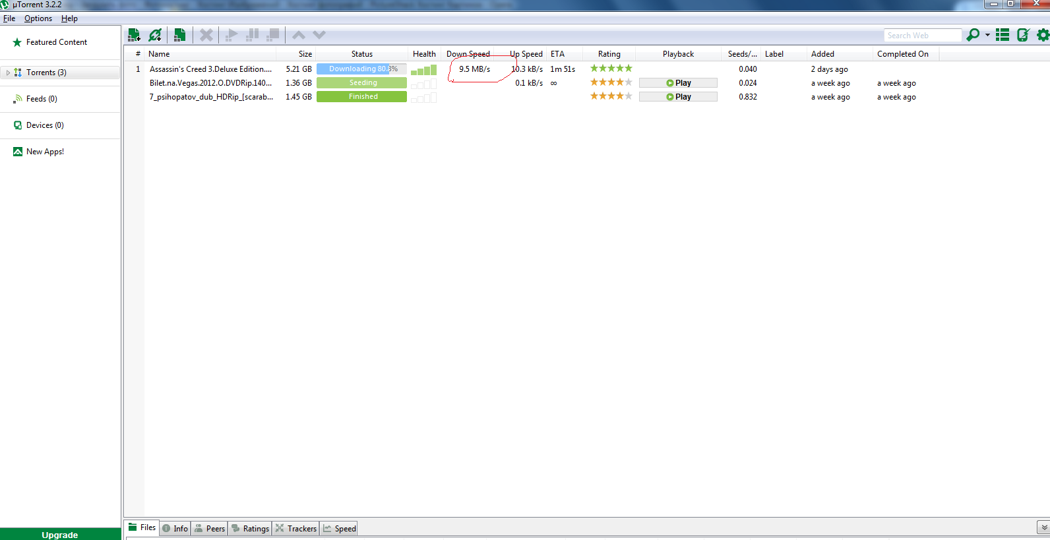Open the Options menu
This screenshot has height=540, width=1050.
(x=38, y=18)
